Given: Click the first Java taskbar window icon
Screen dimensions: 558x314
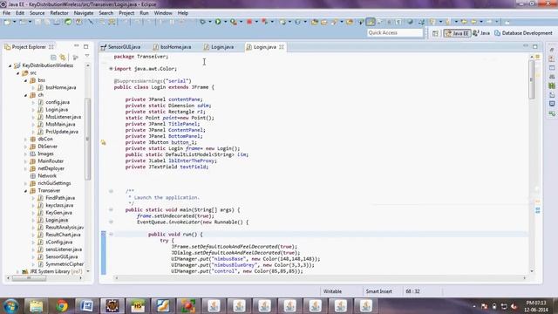Looking at the screenshot, I should [x=214, y=305].
